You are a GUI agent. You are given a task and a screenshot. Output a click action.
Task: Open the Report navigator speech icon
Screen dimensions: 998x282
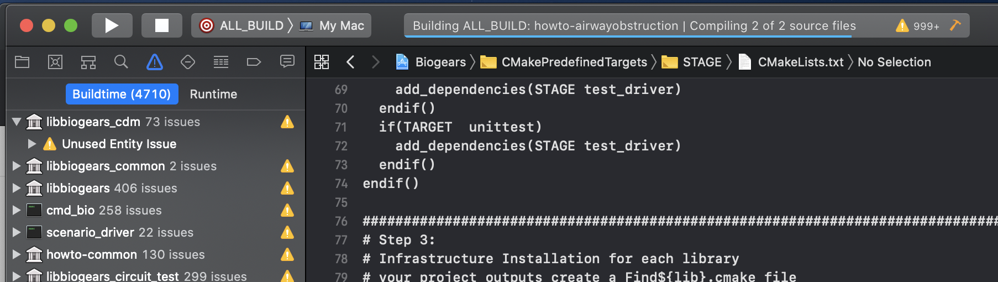pos(287,61)
